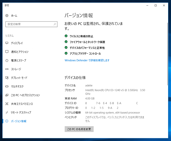Viewport: 171px width, 141px height.
Task: Click green check beside アプリとブラウザー コントロール
Action: pos(66,53)
